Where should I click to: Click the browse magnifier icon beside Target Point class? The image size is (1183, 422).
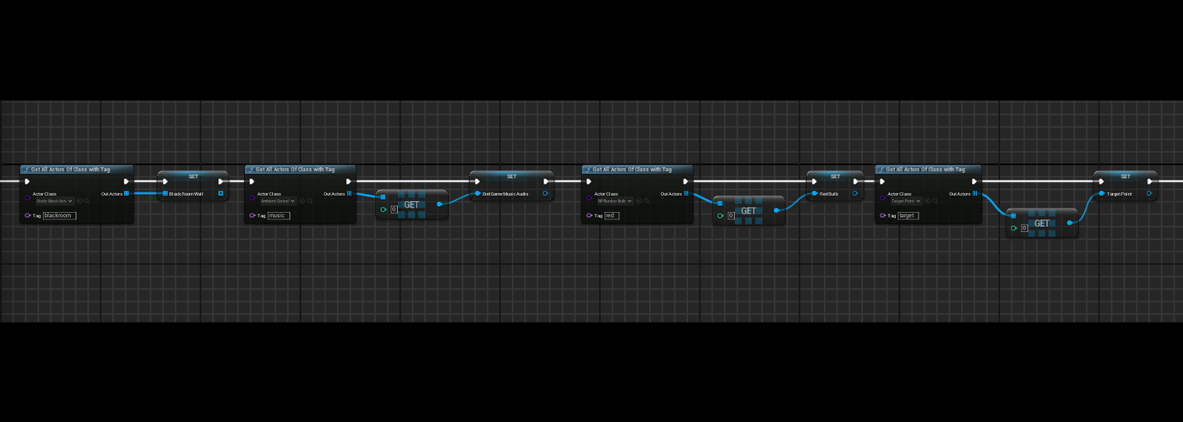coord(935,201)
